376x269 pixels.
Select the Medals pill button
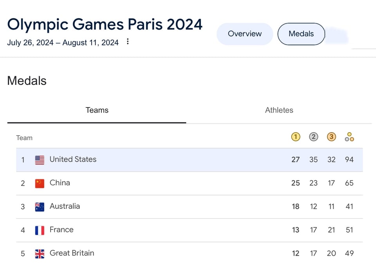pyautogui.click(x=301, y=34)
